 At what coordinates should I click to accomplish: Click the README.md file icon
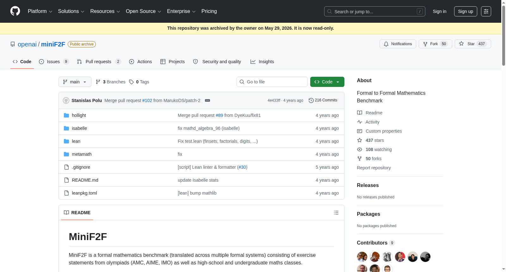tap(66, 180)
